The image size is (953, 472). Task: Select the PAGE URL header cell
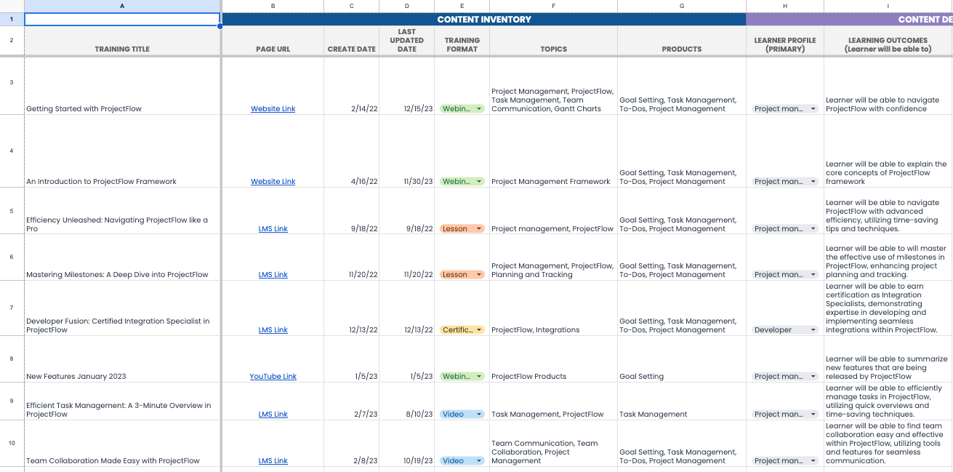point(273,41)
